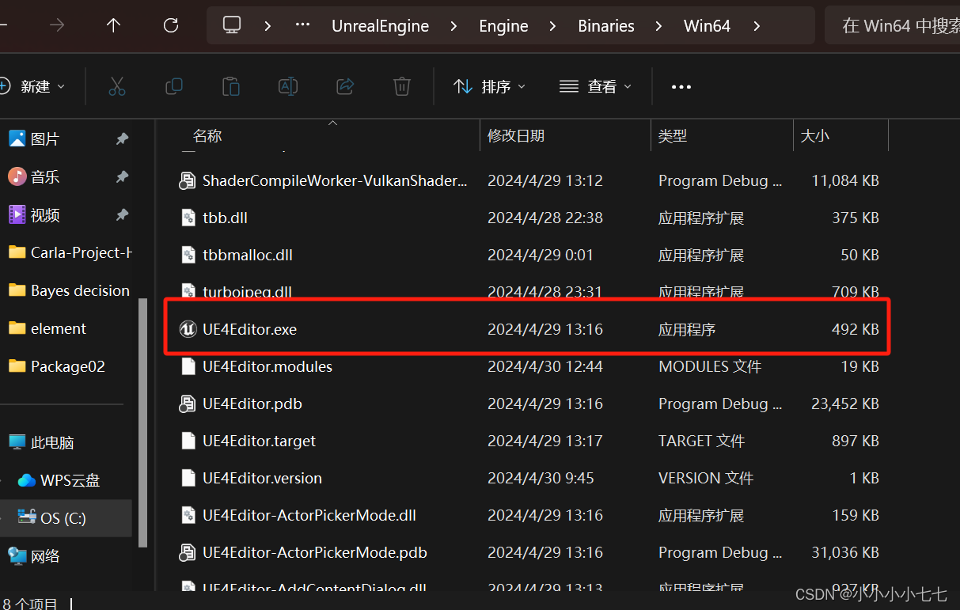Image resolution: width=960 pixels, height=610 pixels.
Task: Open the chevron after UnrealEngine breadcrumb
Action: [453, 26]
